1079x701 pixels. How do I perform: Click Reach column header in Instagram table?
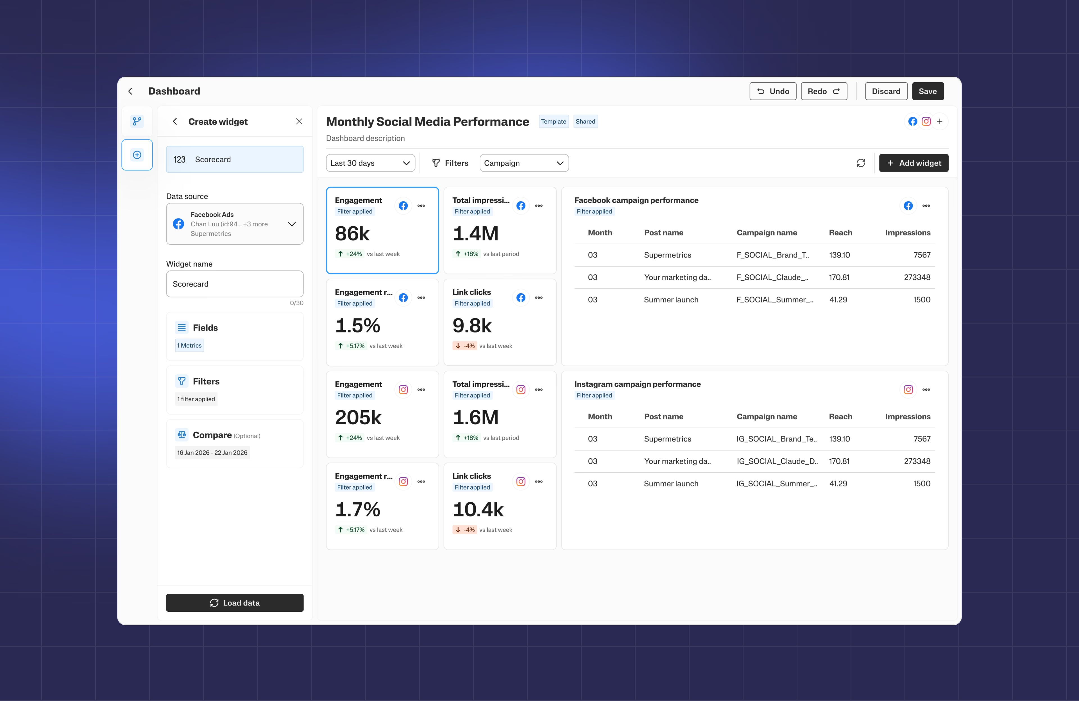click(x=840, y=417)
